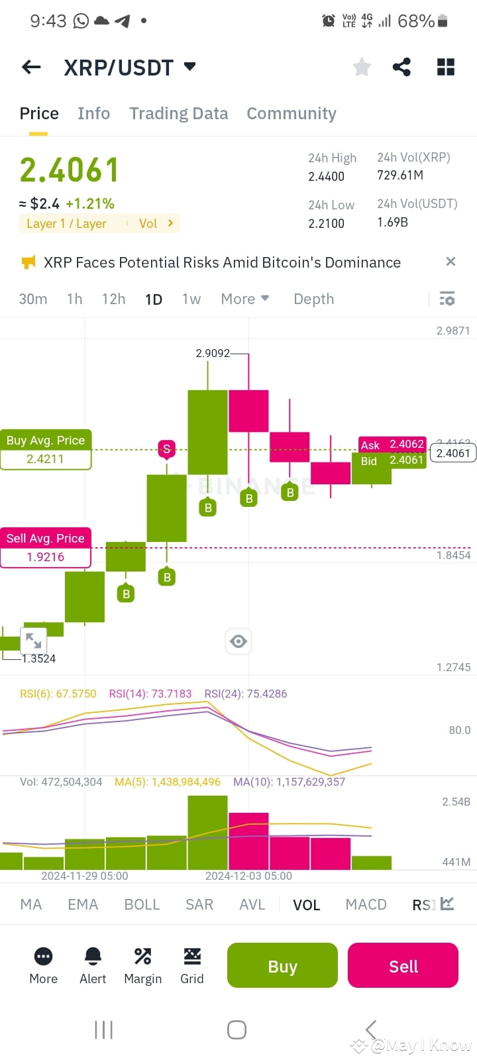Image resolution: width=477 pixels, height=1060 pixels.
Task: Open the chart settings icon beside Depth
Action: (447, 299)
